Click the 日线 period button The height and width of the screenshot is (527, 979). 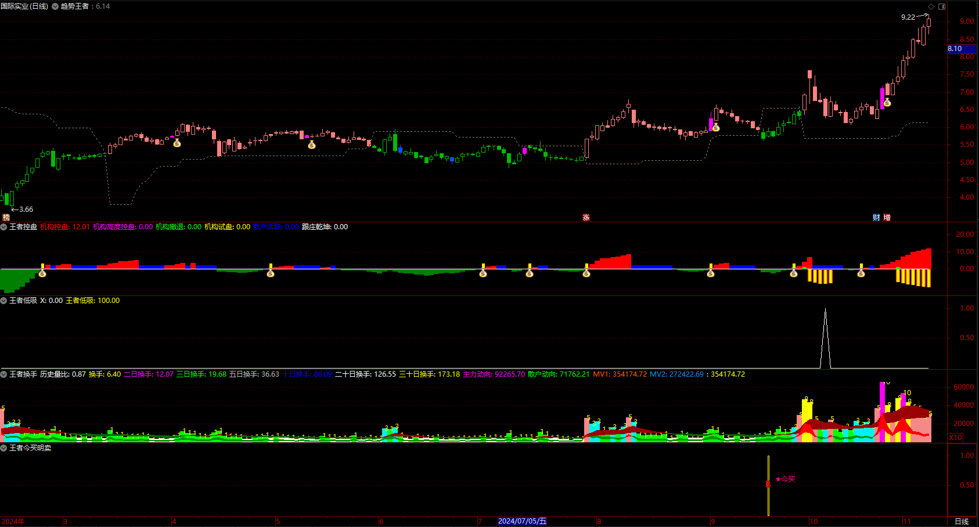click(962, 521)
